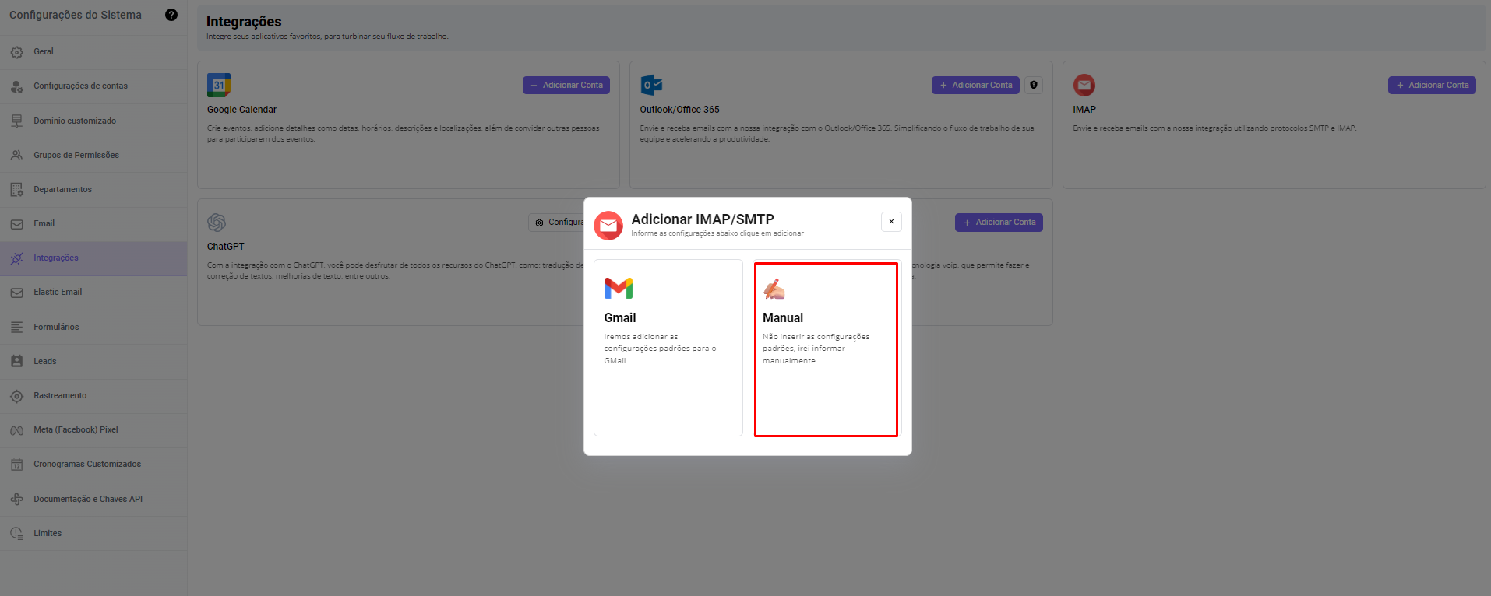Click the Gmail logo in dialog

[x=619, y=289]
